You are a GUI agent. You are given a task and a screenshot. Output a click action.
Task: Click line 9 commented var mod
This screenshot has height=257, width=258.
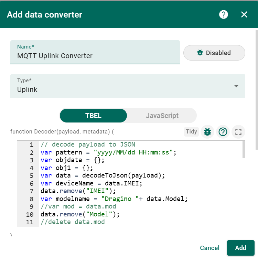pyautogui.click(x=78, y=206)
